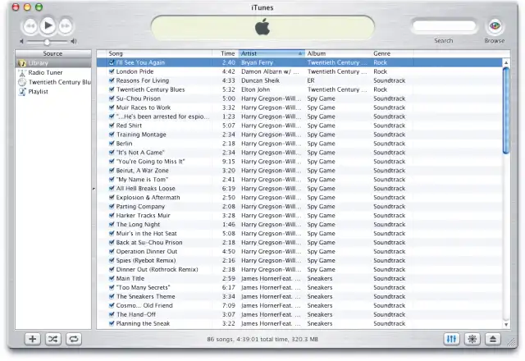Add a new playlist with plus button
Viewport: 525px width, 361px height.
[32, 338]
